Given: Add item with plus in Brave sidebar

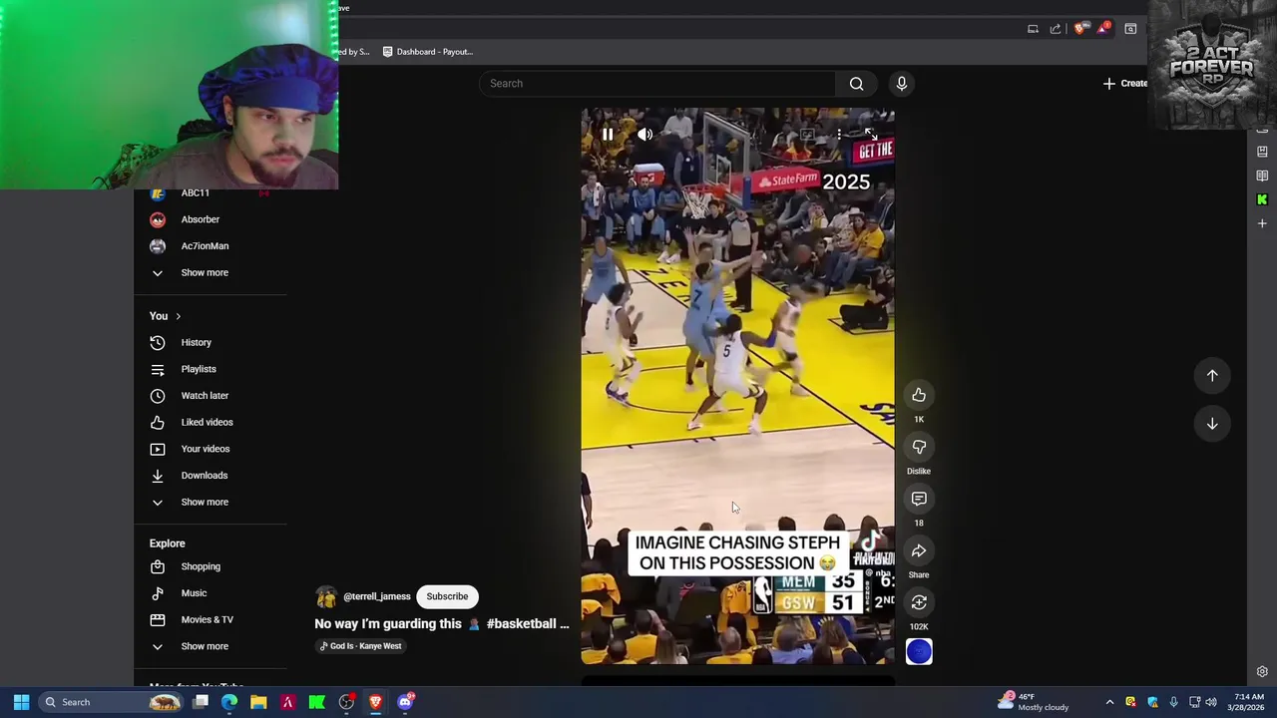Looking at the screenshot, I should click(x=1262, y=223).
